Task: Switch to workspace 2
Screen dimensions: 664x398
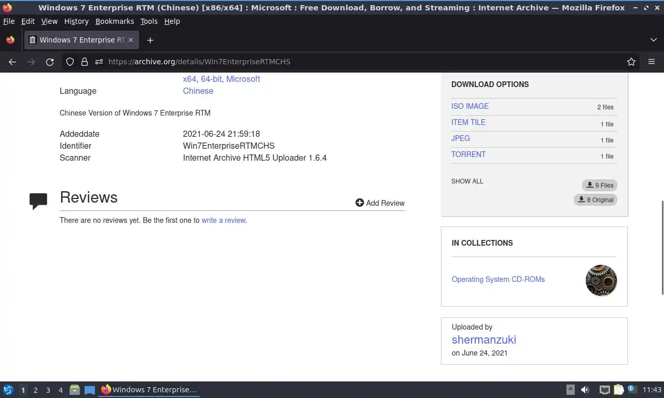Action: 35,390
